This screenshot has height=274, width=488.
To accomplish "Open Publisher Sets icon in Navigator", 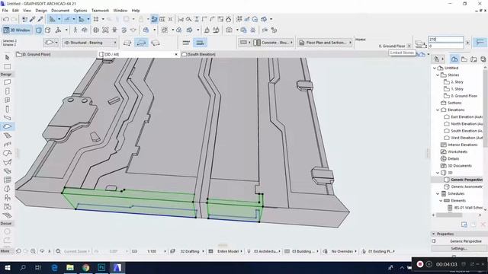I will 483,59.
